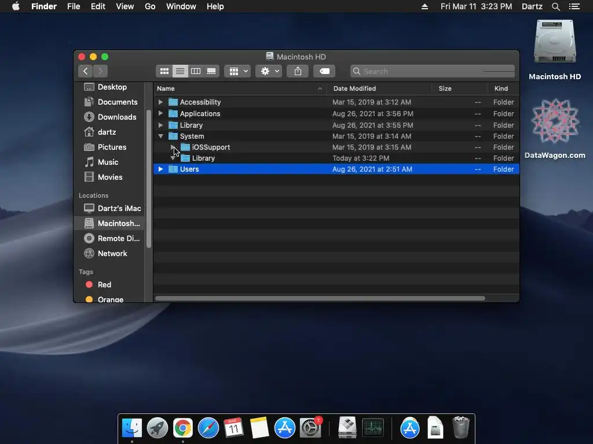Open Documents in the sidebar
This screenshot has height=444, width=593.
pyautogui.click(x=109, y=102)
